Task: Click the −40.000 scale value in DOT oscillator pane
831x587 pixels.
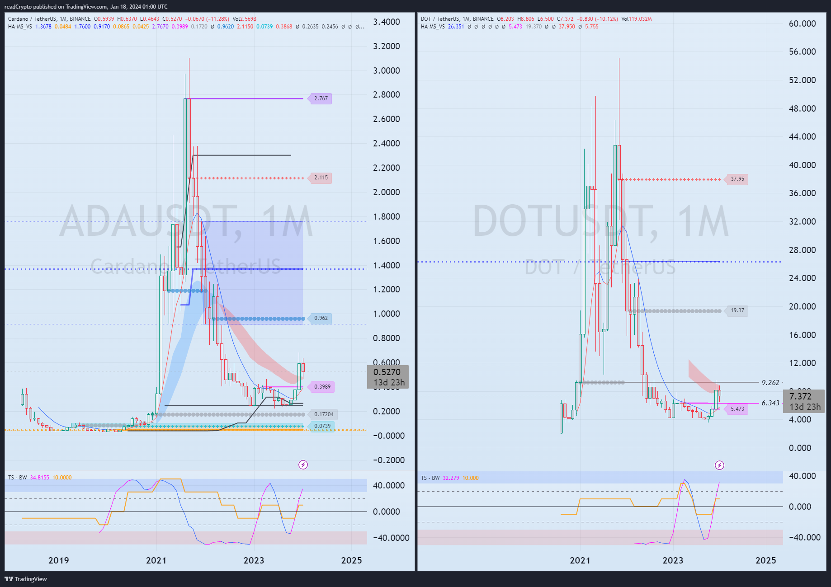Action: [x=805, y=537]
